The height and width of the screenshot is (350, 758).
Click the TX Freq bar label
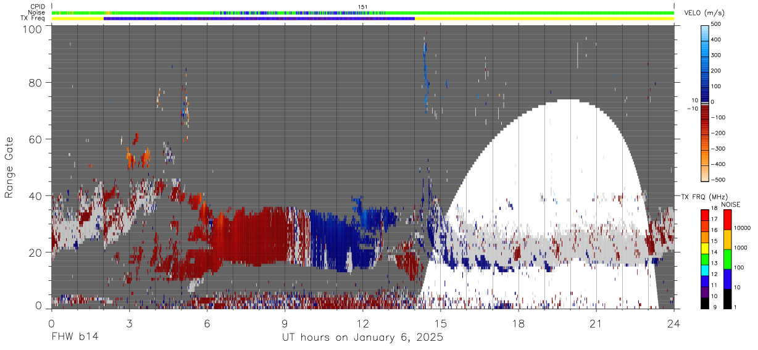(x=33, y=18)
